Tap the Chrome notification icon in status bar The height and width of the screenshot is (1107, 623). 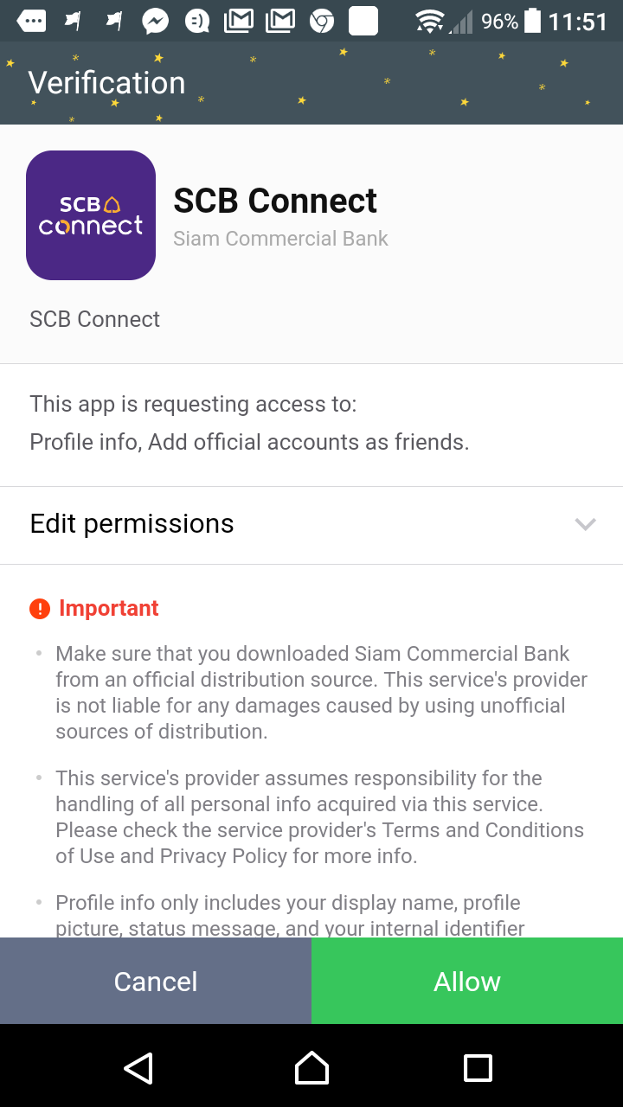322,21
